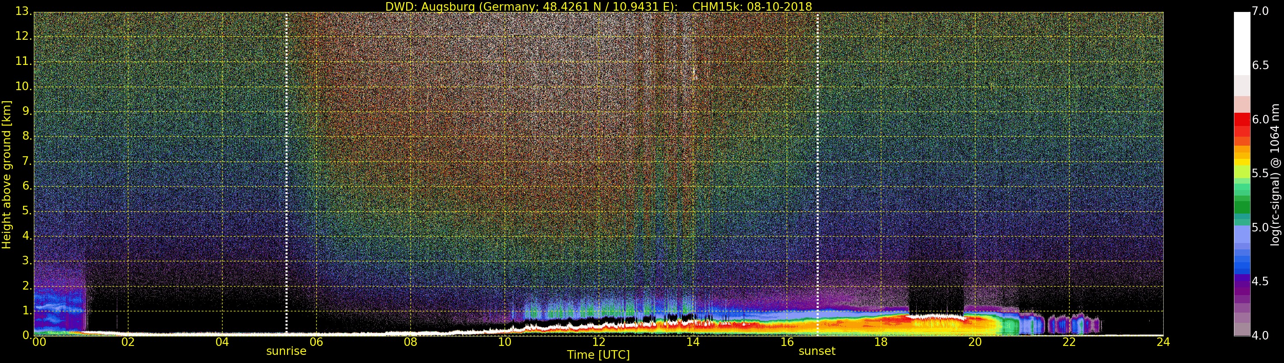
Task: Click the sunrise label below the time axis
Action: (x=286, y=351)
